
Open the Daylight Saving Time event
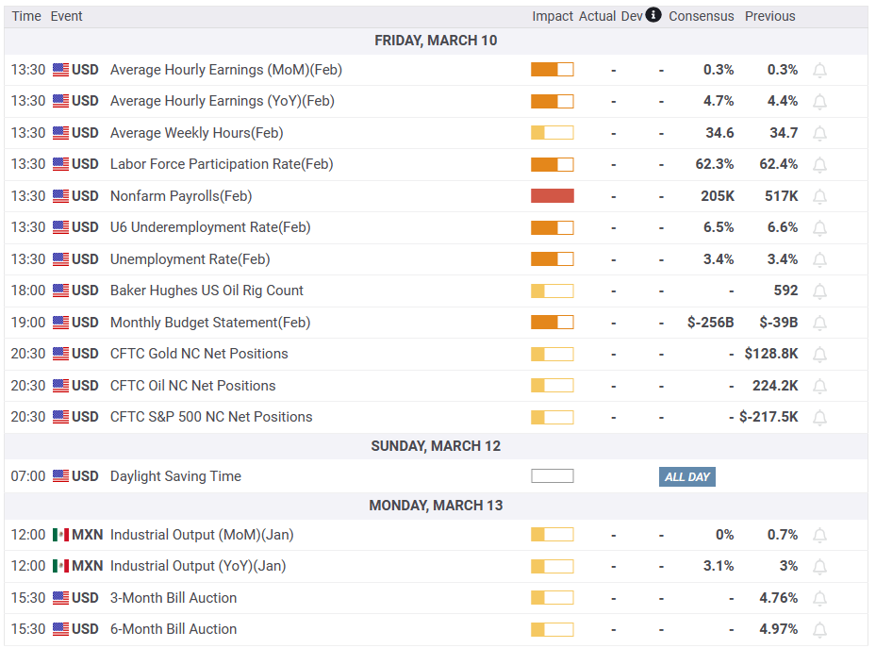(x=175, y=476)
